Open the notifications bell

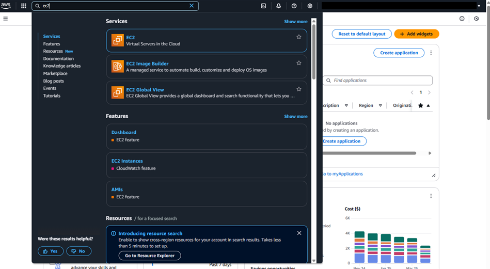point(279,6)
